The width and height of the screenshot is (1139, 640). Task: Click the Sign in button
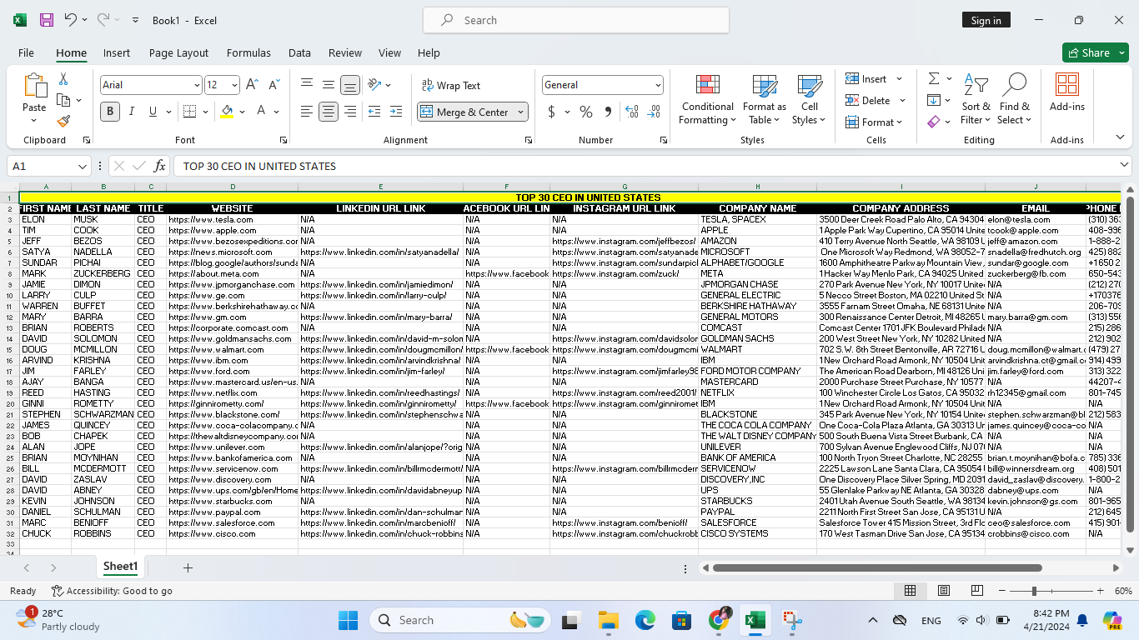click(986, 20)
